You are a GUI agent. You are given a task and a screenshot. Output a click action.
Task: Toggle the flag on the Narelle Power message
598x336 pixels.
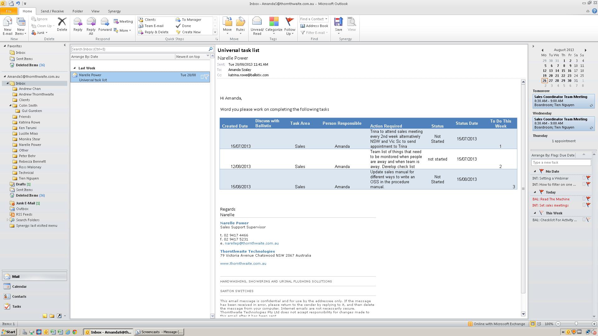[207, 77]
